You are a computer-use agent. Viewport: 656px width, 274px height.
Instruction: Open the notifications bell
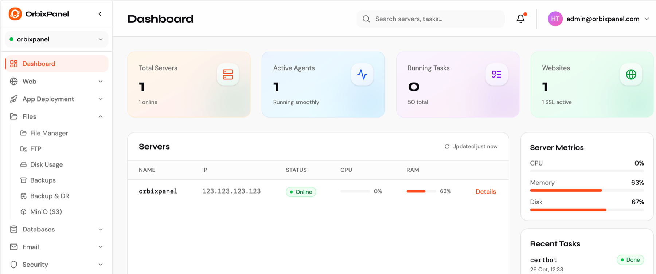(520, 19)
